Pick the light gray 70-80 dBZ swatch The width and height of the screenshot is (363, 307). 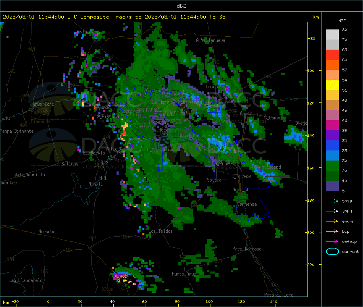(332, 35)
